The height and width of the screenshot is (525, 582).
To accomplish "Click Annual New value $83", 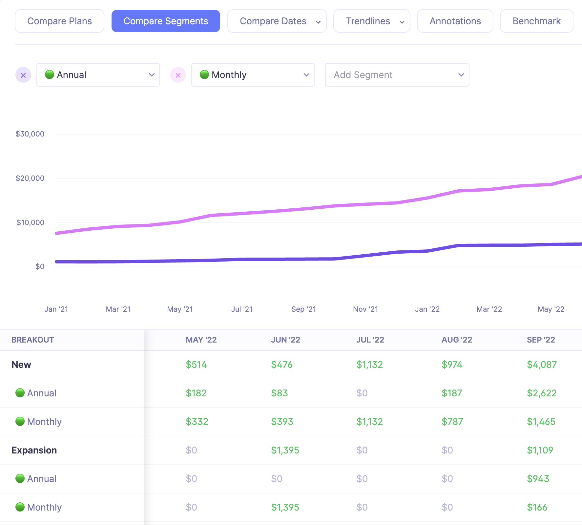I will [x=279, y=393].
